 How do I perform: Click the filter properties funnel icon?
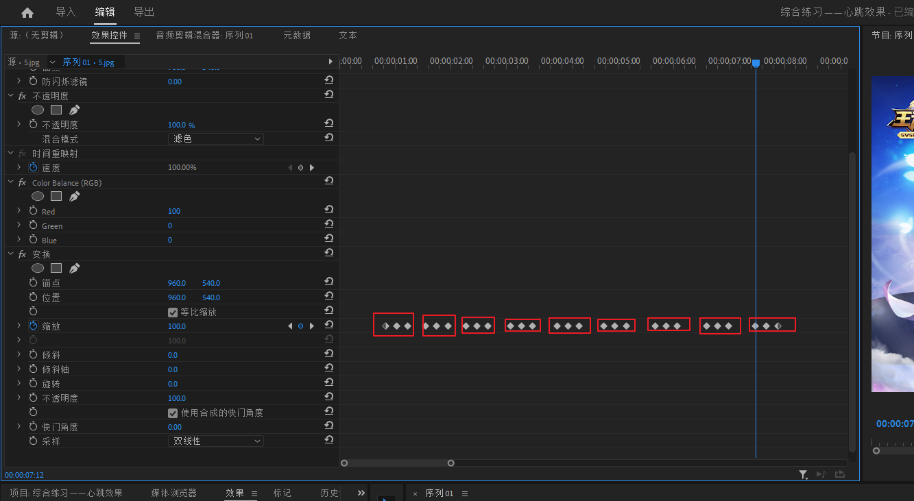[x=803, y=474]
